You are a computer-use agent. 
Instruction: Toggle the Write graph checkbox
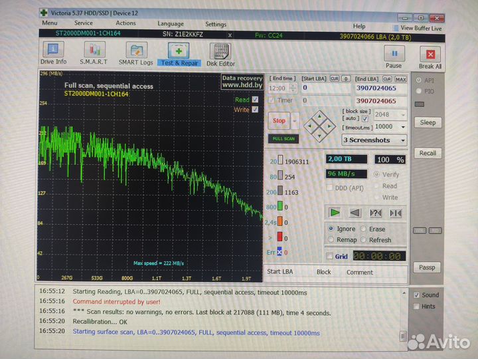(x=254, y=110)
